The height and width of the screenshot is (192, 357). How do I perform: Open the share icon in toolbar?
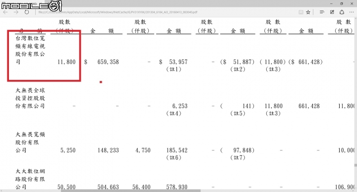point(342,12)
